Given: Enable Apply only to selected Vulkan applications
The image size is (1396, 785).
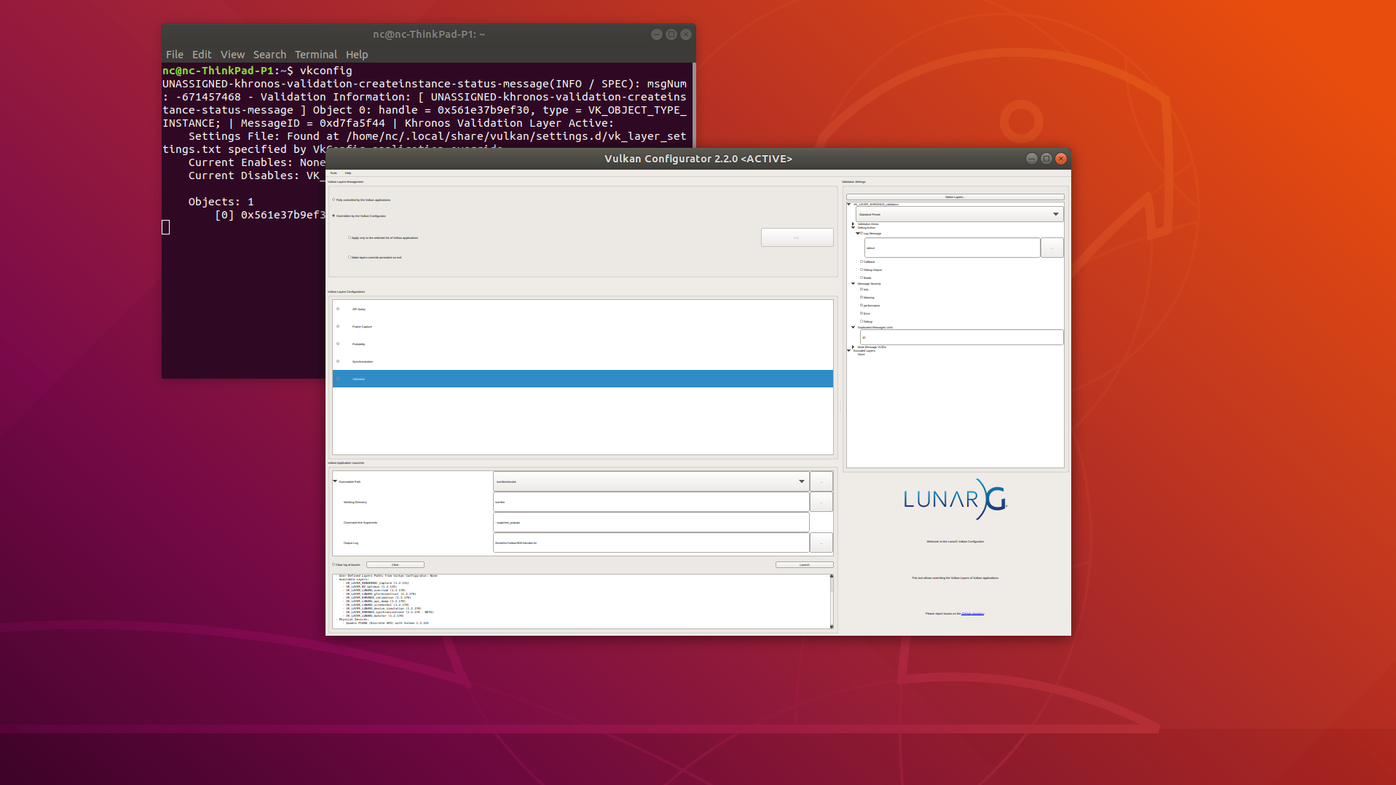Looking at the screenshot, I should pos(350,237).
